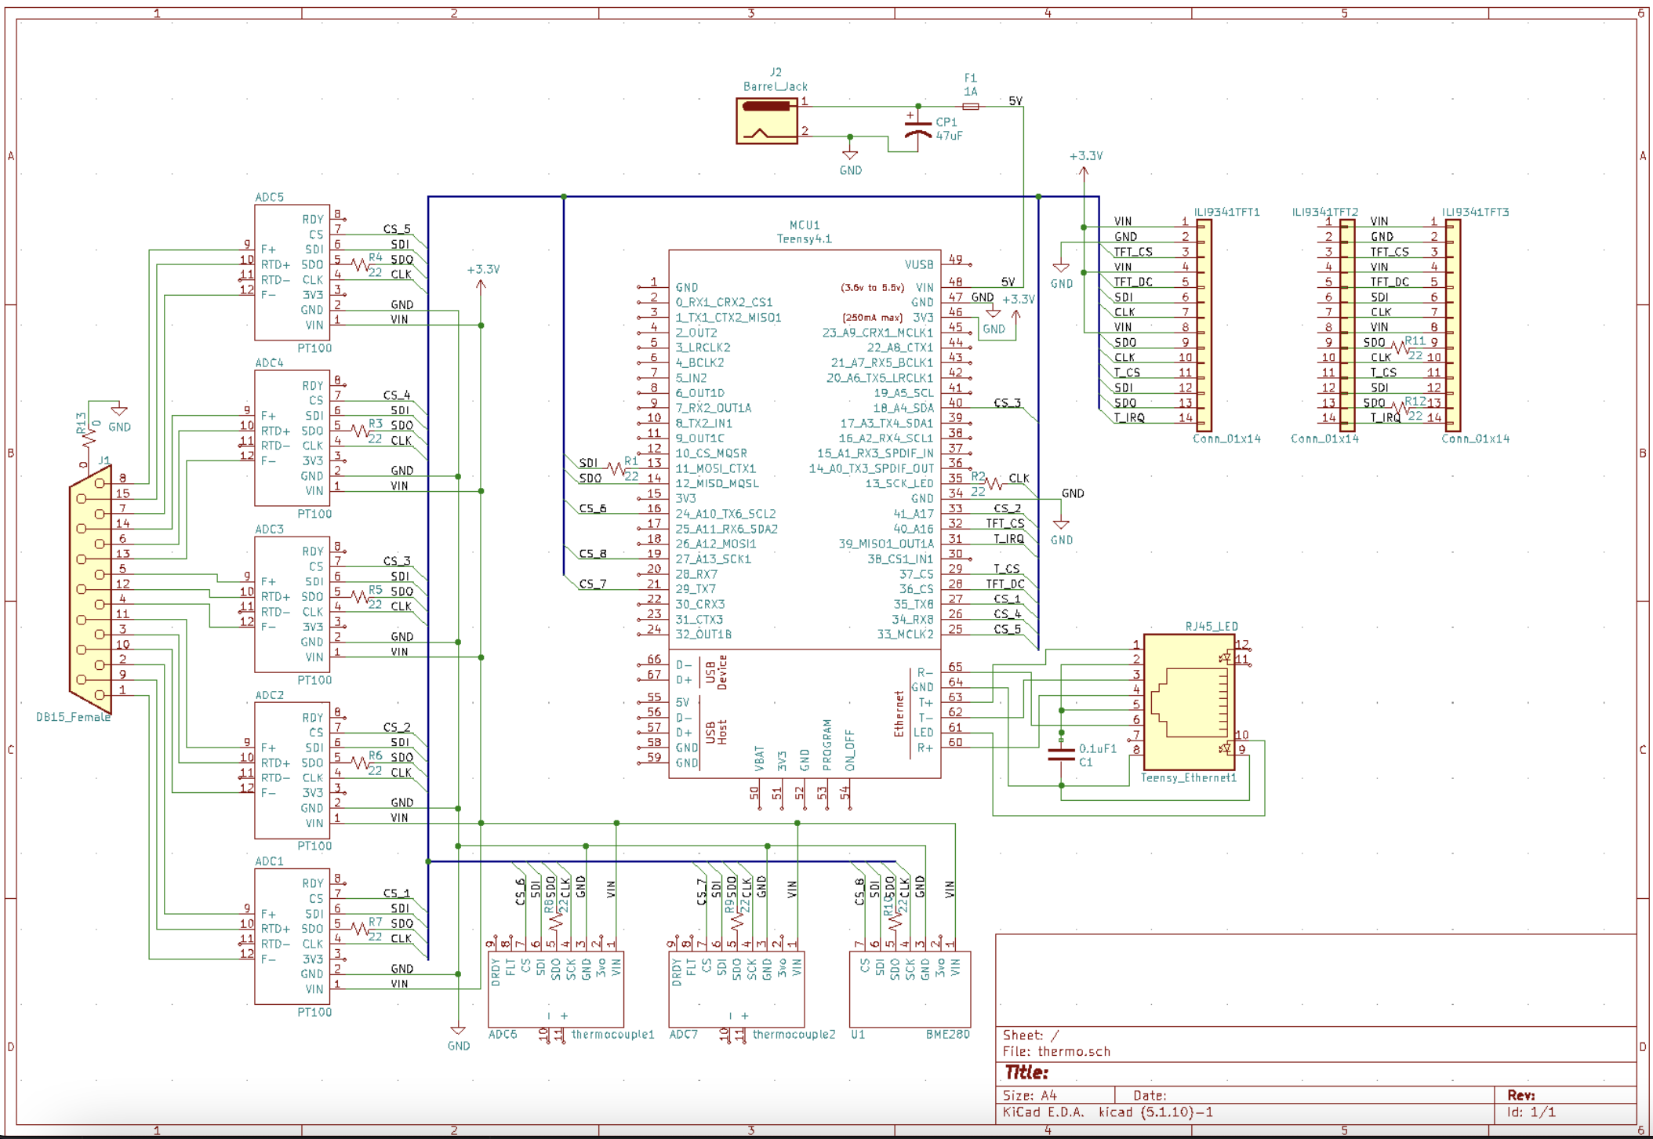
Task: Click the thermocouple1 ADC6 symbol
Action: pyautogui.click(x=557, y=988)
